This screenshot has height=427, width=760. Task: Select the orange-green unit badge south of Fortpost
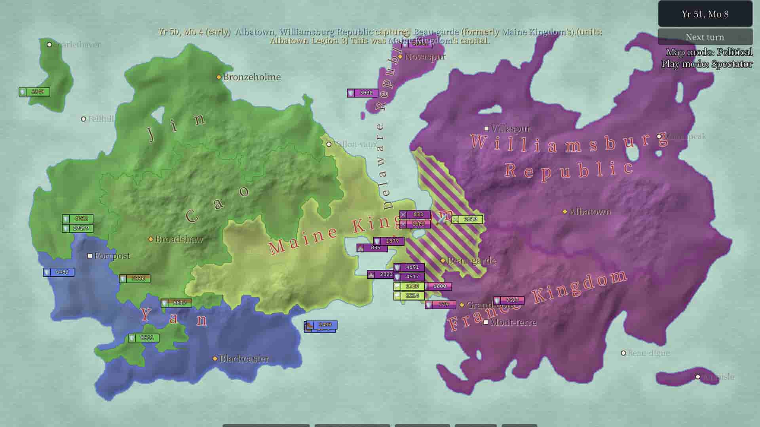[135, 279]
